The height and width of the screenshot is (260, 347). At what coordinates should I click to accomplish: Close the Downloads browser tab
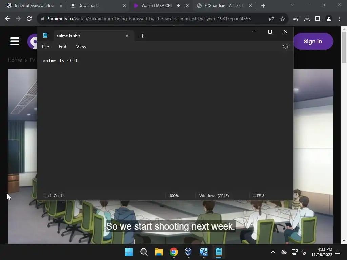(x=124, y=6)
